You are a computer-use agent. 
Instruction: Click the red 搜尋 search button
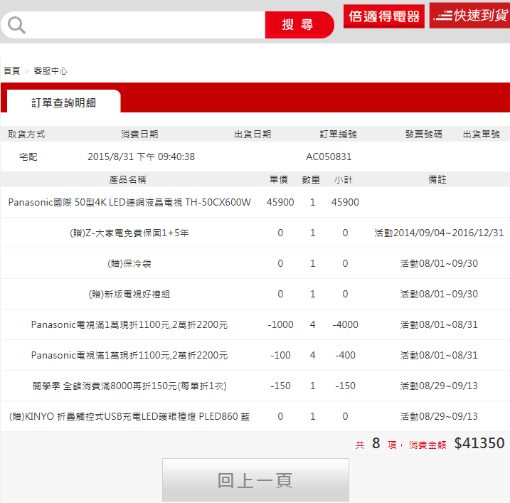point(299,25)
